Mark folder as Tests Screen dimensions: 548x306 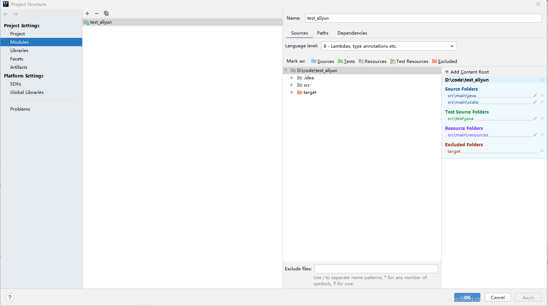coord(346,61)
